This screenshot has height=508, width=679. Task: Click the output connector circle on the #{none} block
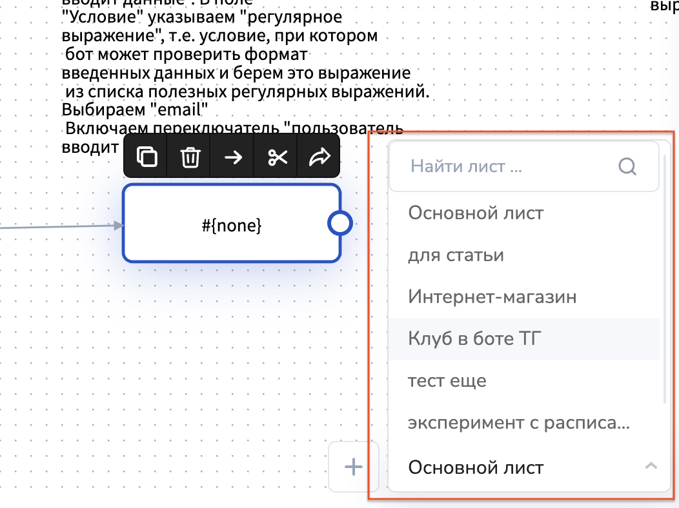pos(339,223)
